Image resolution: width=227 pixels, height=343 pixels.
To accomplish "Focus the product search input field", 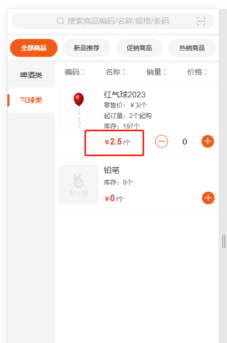I will coord(113,21).
